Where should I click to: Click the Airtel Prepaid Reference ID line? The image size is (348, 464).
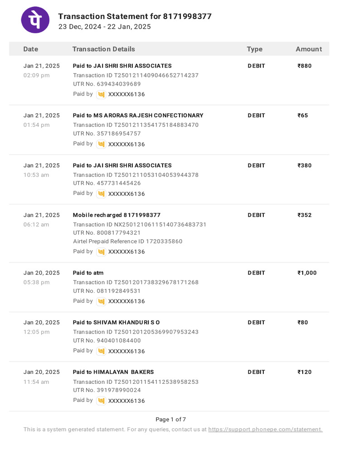coord(127,242)
